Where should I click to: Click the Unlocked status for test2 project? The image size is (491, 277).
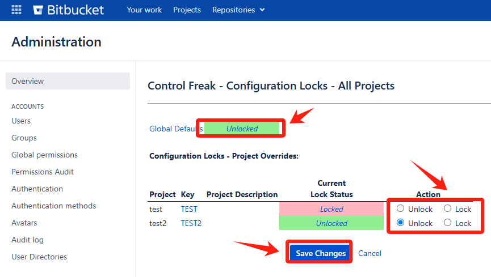[x=331, y=223]
